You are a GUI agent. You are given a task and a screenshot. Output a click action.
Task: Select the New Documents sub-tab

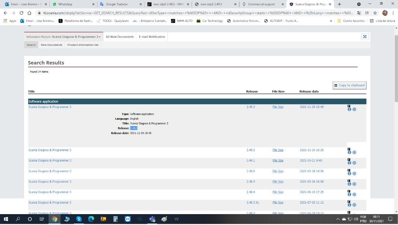tap(52, 45)
